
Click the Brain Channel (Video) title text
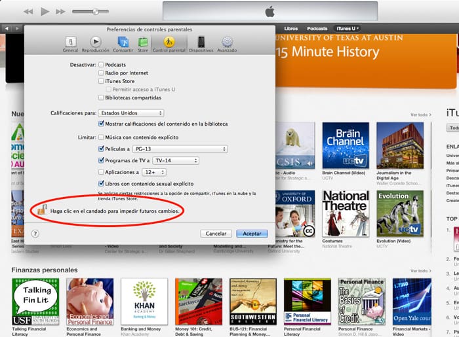tap(344, 173)
